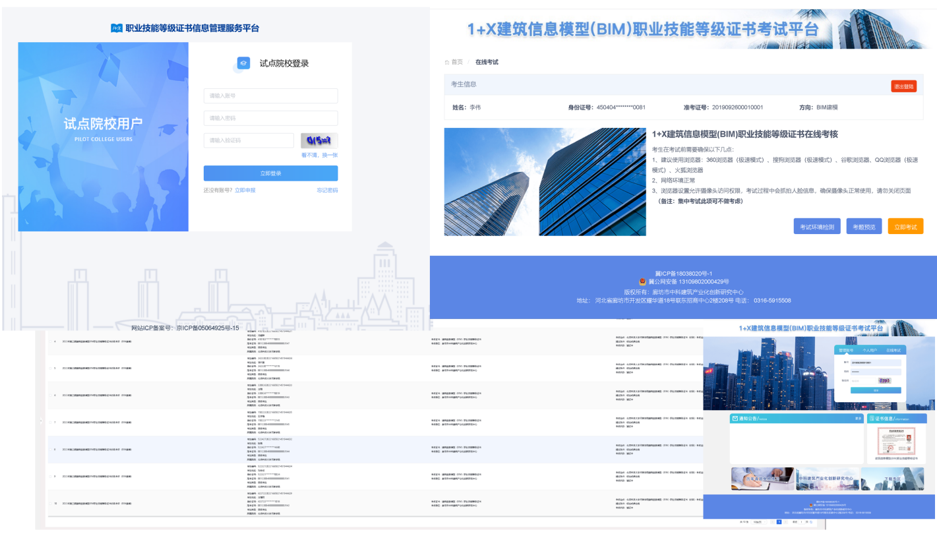Click the home icon in the breadcrumb
This screenshot has height=534, width=937.
(x=447, y=62)
